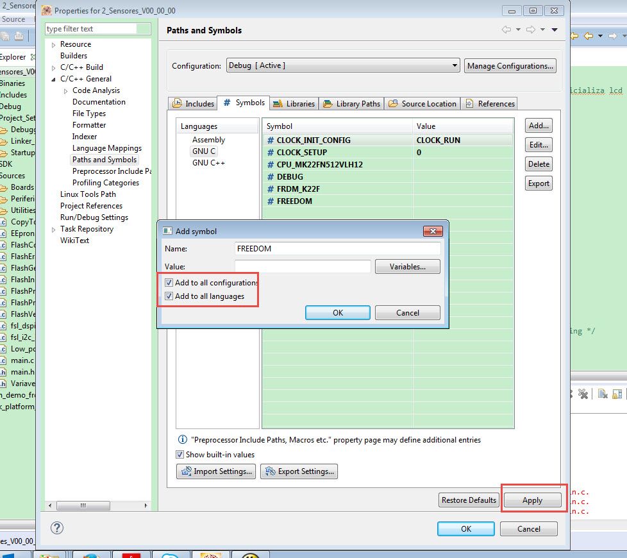Select the CLOCK_INIT_CONFIG symbol row

click(387, 140)
